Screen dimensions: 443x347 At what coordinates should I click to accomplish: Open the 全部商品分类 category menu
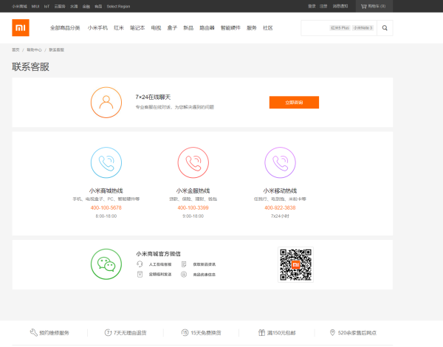pyautogui.click(x=65, y=28)
